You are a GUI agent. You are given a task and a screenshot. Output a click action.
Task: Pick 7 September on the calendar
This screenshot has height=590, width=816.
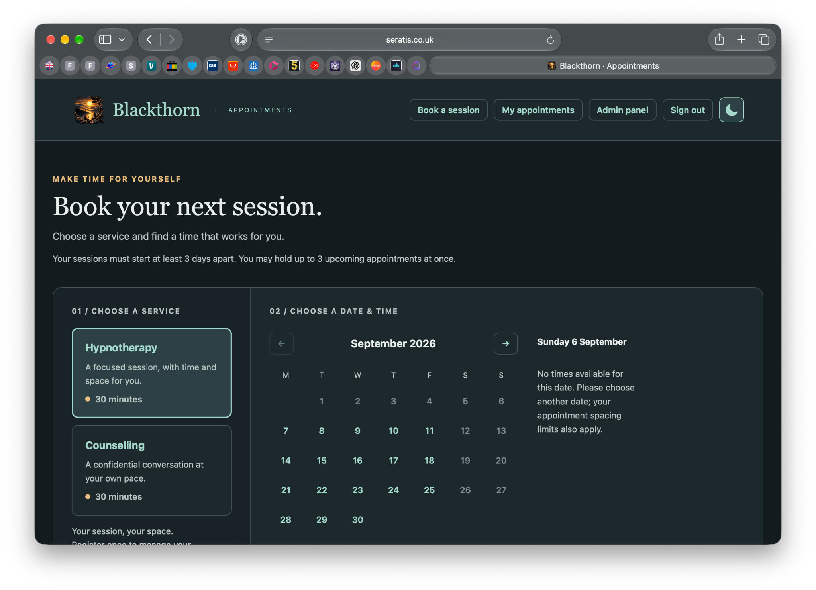[x=286, y=431]
